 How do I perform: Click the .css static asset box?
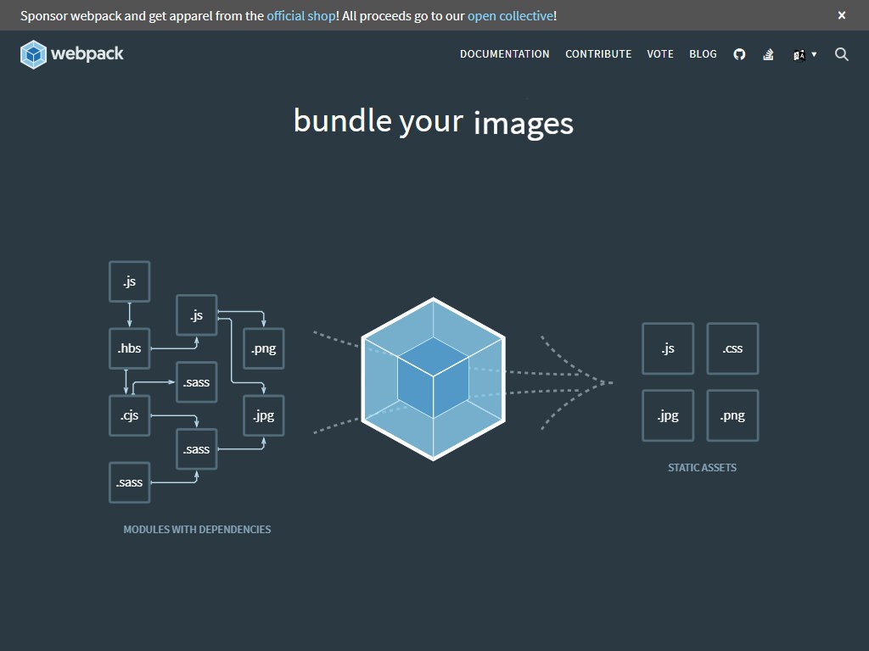click(x=732, y=348)
